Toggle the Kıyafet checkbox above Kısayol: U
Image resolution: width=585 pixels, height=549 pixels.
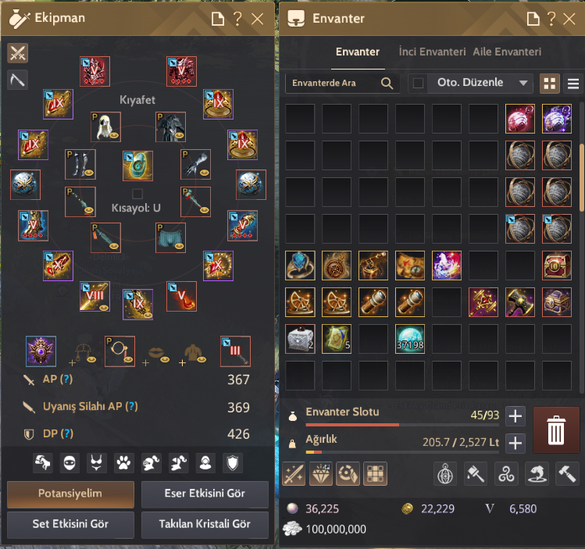tap(137, 194)
